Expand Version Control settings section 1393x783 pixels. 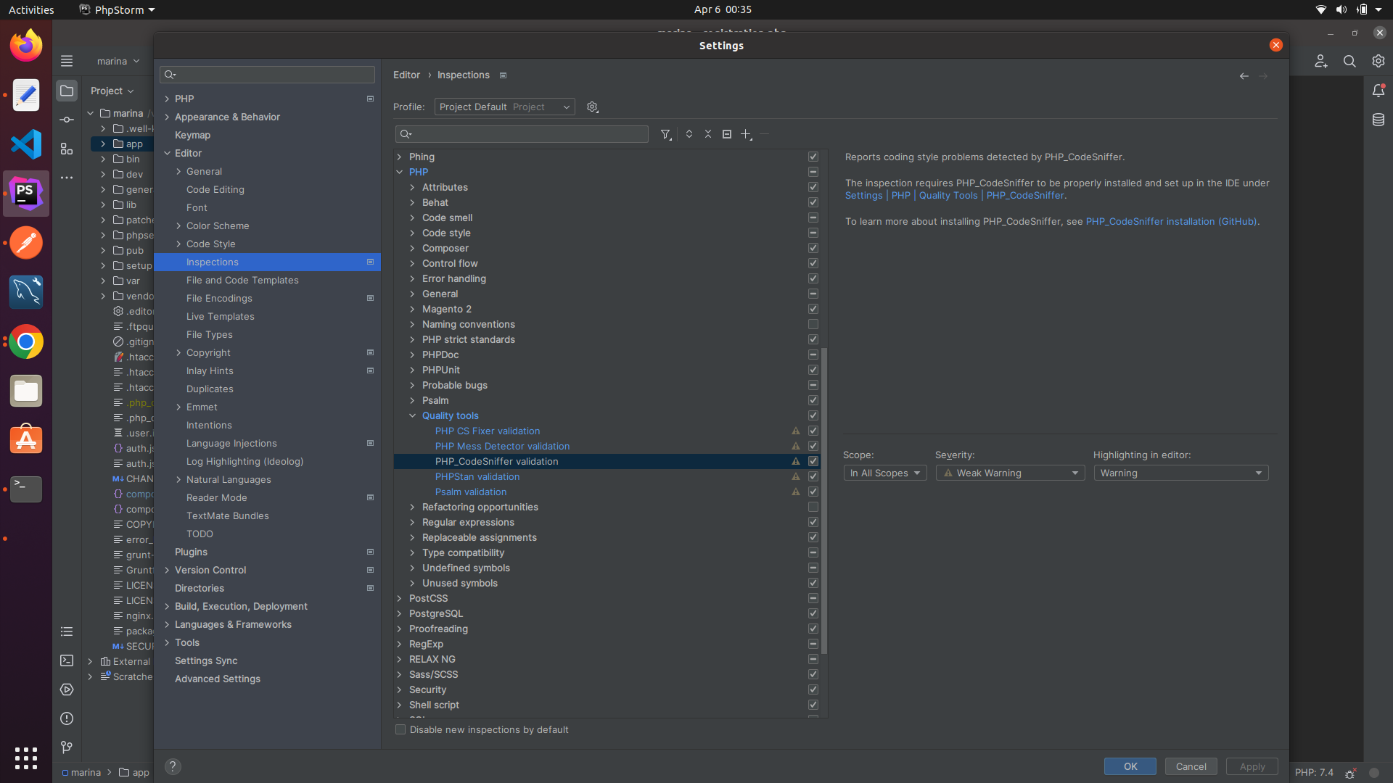coord(168,570)
